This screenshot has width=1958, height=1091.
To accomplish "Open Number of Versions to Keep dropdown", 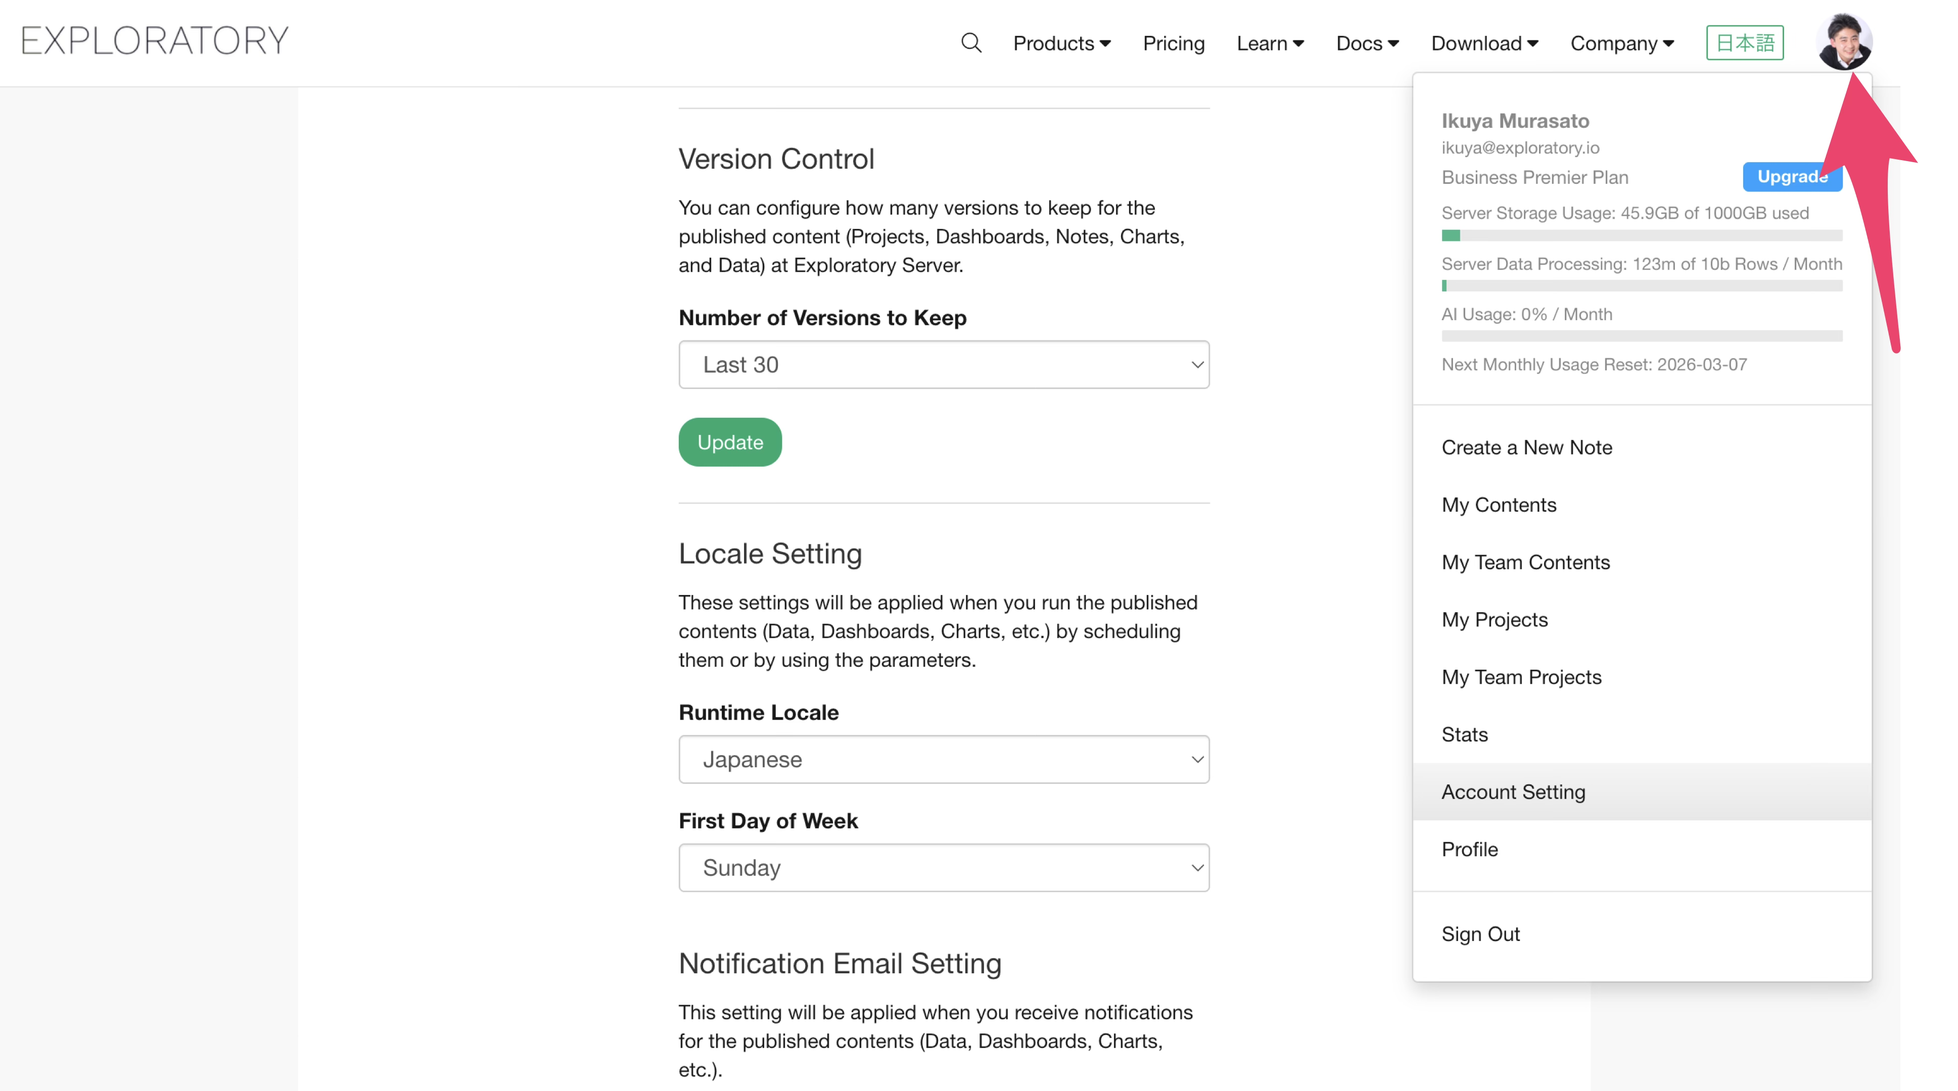I will [x=943, y=365].
